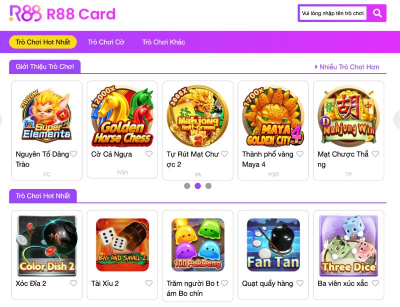This screenshot has height=307, width=400.
Task: Open the Three Dice game icon
Action: [x=348, y=245]
